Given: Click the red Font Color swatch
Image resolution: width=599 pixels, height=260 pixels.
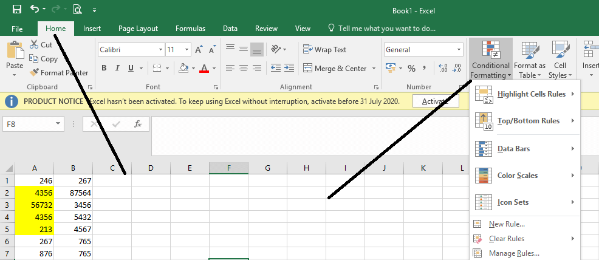Looking at the screenshot, I should click(204, 69).
